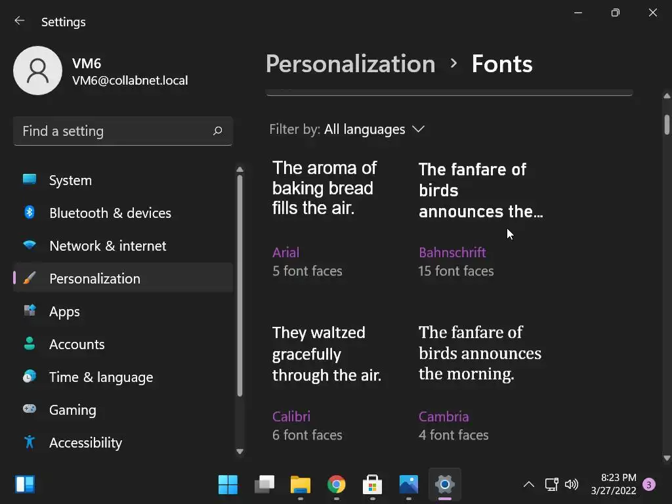Click the Settings gear on taskbar
The image size is (672, 504).
coord(445,485)
